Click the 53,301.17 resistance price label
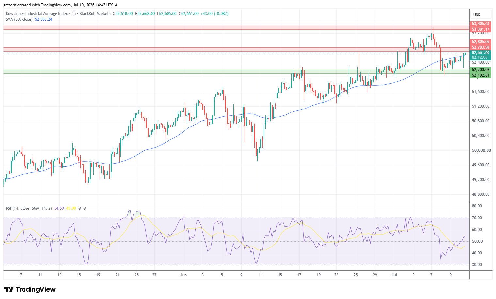The image size is (496, 299). [x=481, y=29]
